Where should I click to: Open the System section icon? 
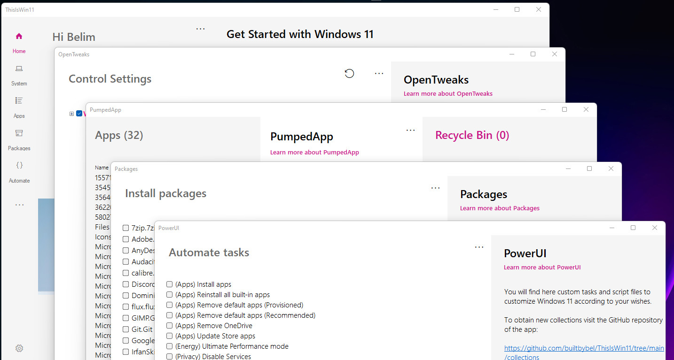pyautogui.click(x=19, y=69)
